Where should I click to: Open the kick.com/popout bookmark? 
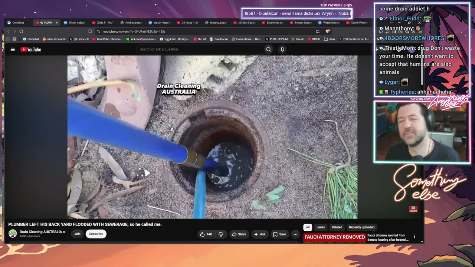point(141,39)
